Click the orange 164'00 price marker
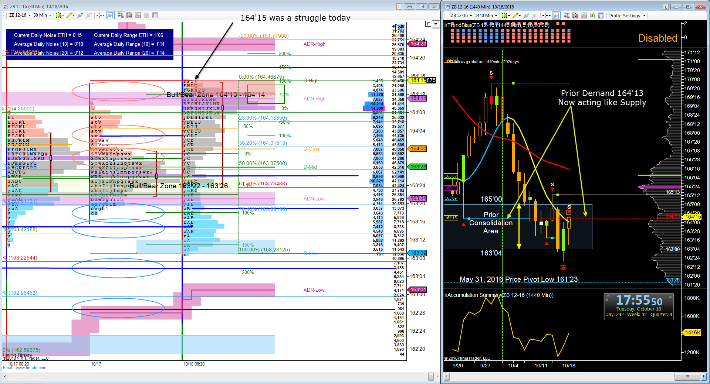This screenshot has height=384, width=710. point(417,148)
